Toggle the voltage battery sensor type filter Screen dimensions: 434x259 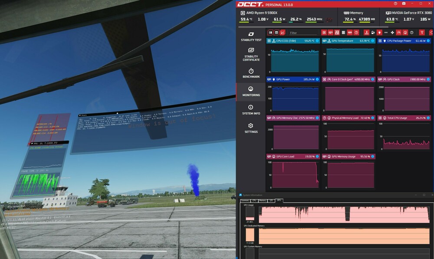point(373,33)
